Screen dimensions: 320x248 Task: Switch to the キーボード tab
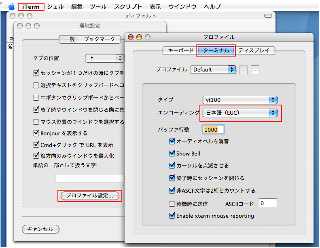(180, 50)
